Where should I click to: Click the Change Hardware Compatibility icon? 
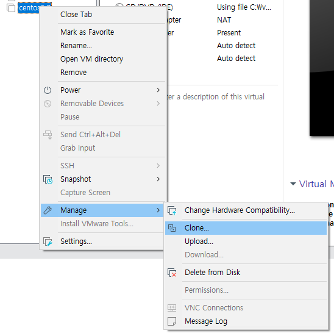172,210
